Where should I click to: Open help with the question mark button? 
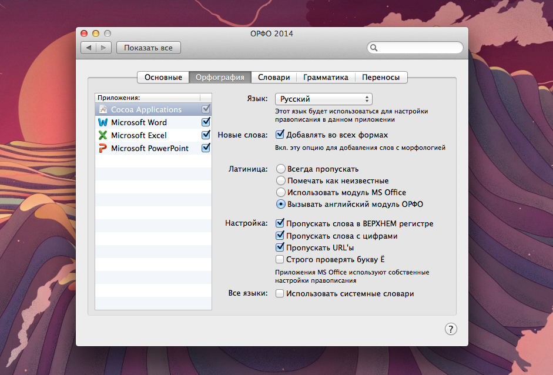(x=451, y=329)
